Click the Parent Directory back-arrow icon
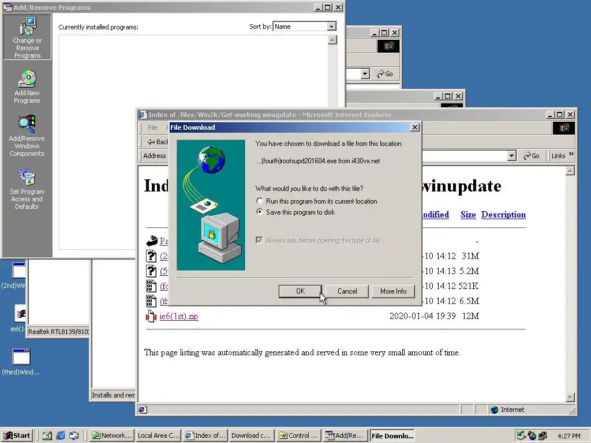 [152, 241]
